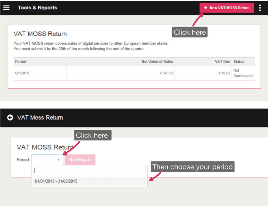The width and height of the screenshot is (268, 206).
Task: Click the £147.12 net sales value
Action: tap(166, 73)
